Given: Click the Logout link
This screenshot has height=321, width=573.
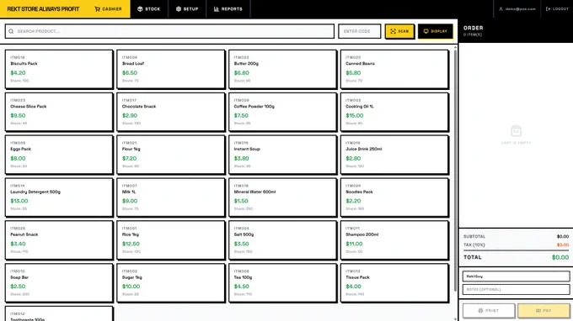Looking at the screenshot, I should click(557, 9).
